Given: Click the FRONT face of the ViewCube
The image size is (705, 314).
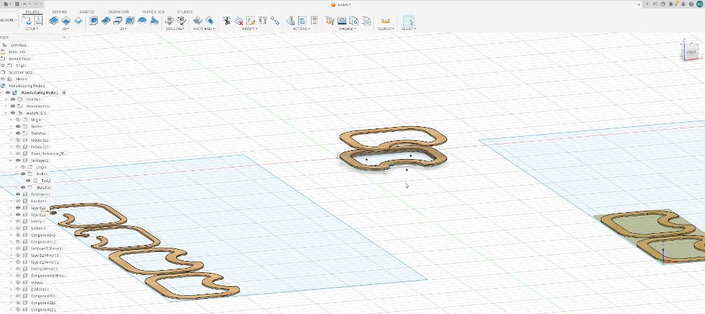Looking at the screenshot, I should (691, 52).
